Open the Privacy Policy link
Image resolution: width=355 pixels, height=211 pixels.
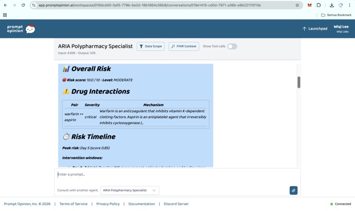pos(108,204)
